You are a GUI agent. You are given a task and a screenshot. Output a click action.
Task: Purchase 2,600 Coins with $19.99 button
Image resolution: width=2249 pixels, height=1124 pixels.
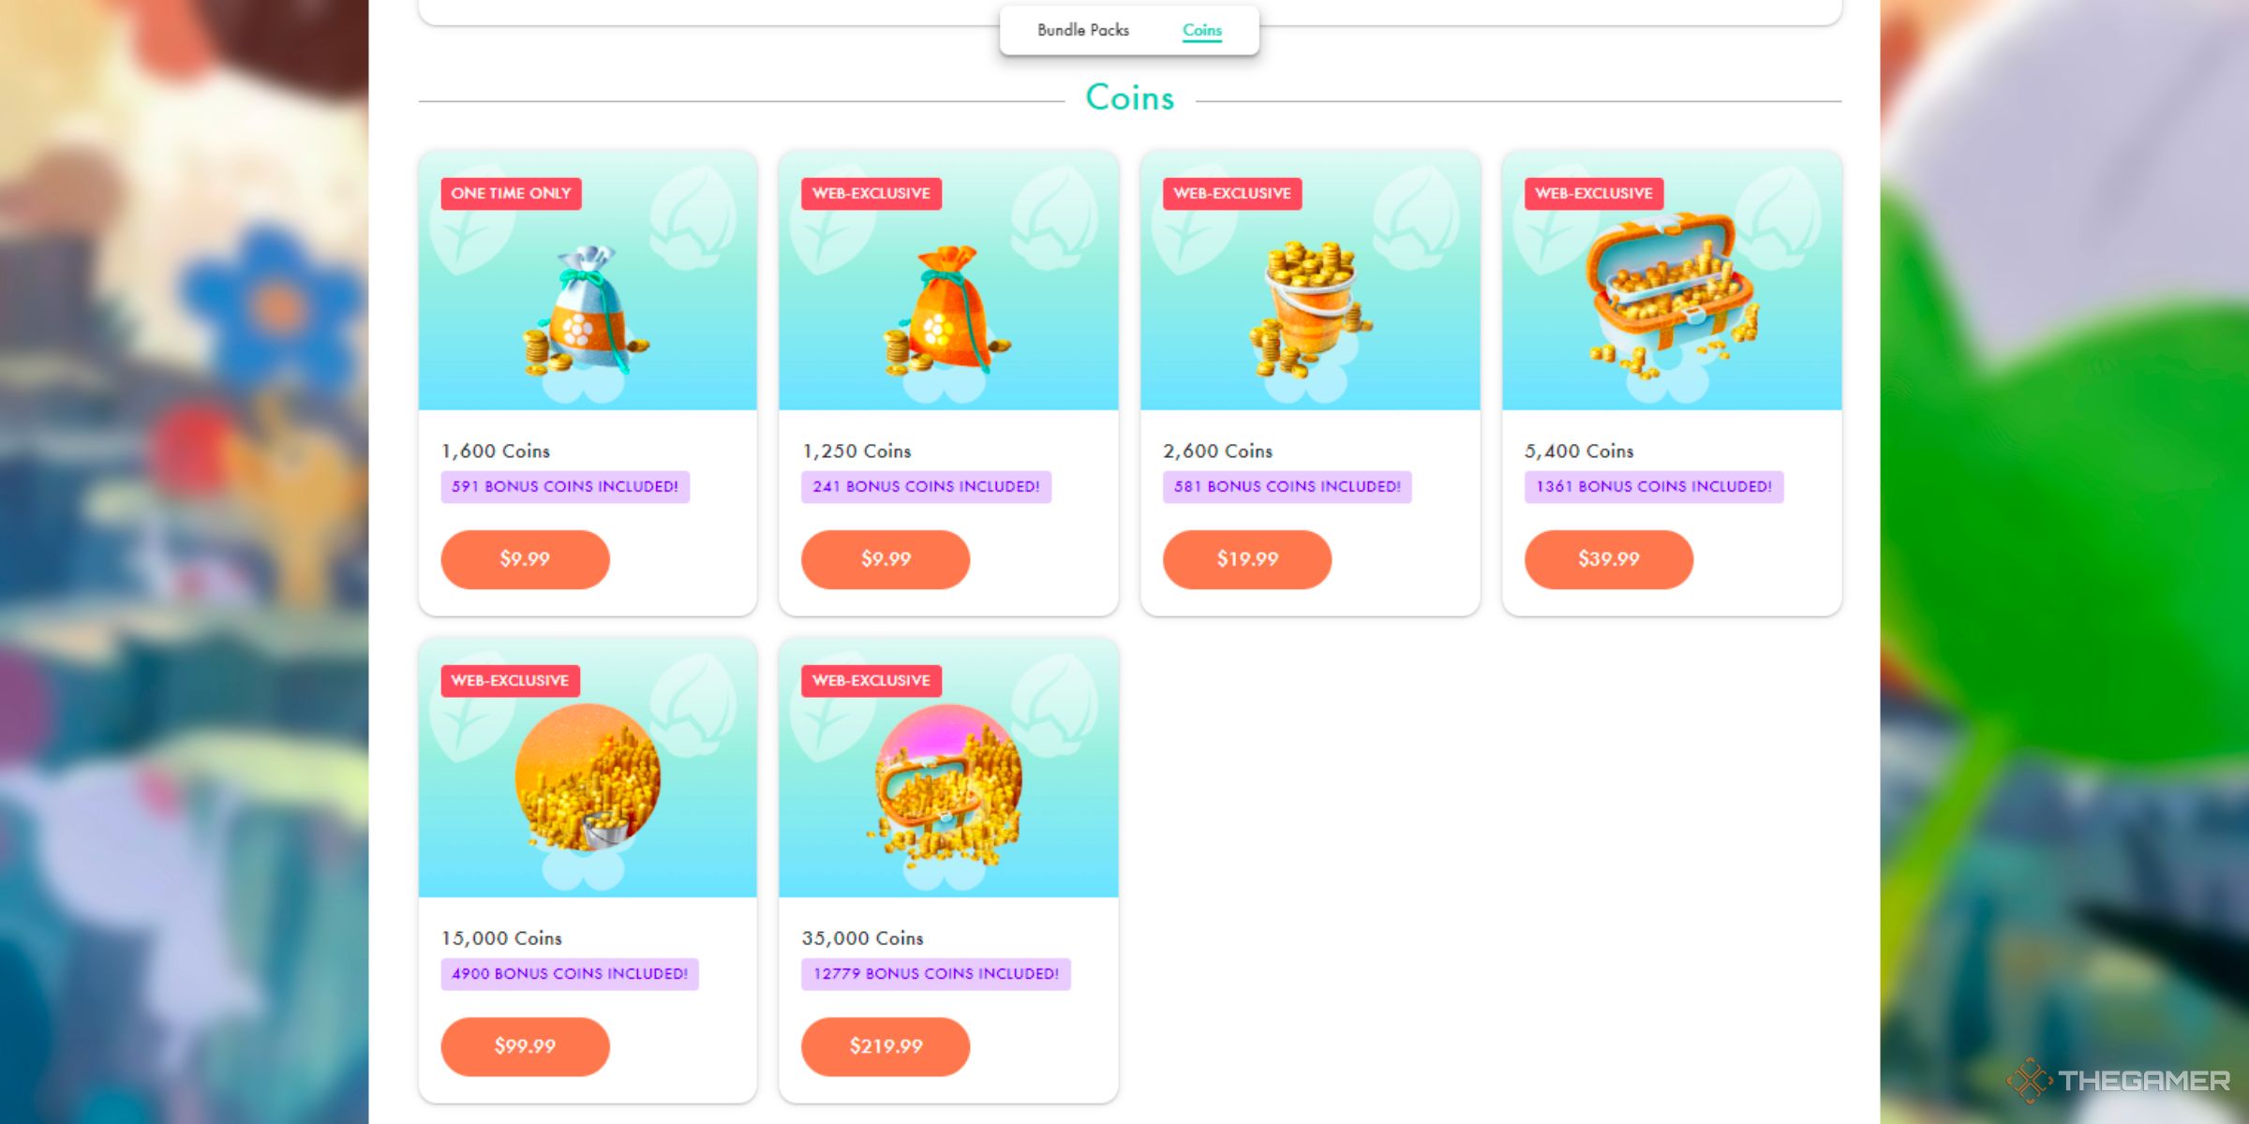[x=1247, y=559]
